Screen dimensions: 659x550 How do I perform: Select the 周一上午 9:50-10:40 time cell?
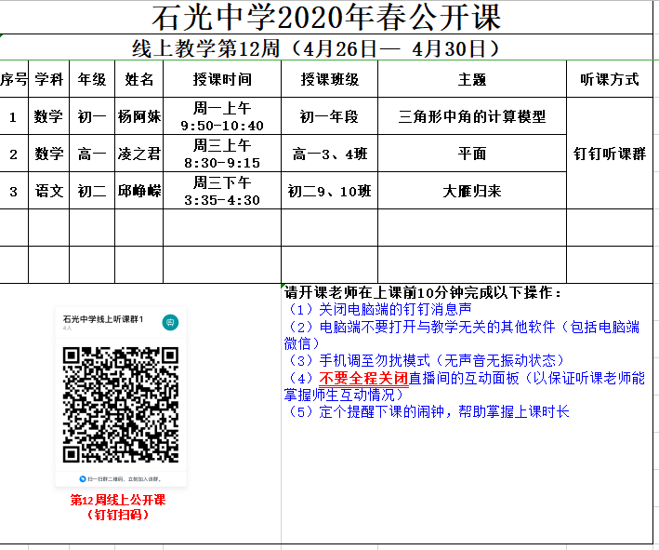pyautogui.click(x=221, y=117)
